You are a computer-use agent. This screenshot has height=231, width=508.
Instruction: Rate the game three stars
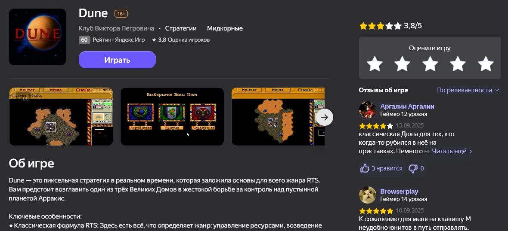(430, 64)
